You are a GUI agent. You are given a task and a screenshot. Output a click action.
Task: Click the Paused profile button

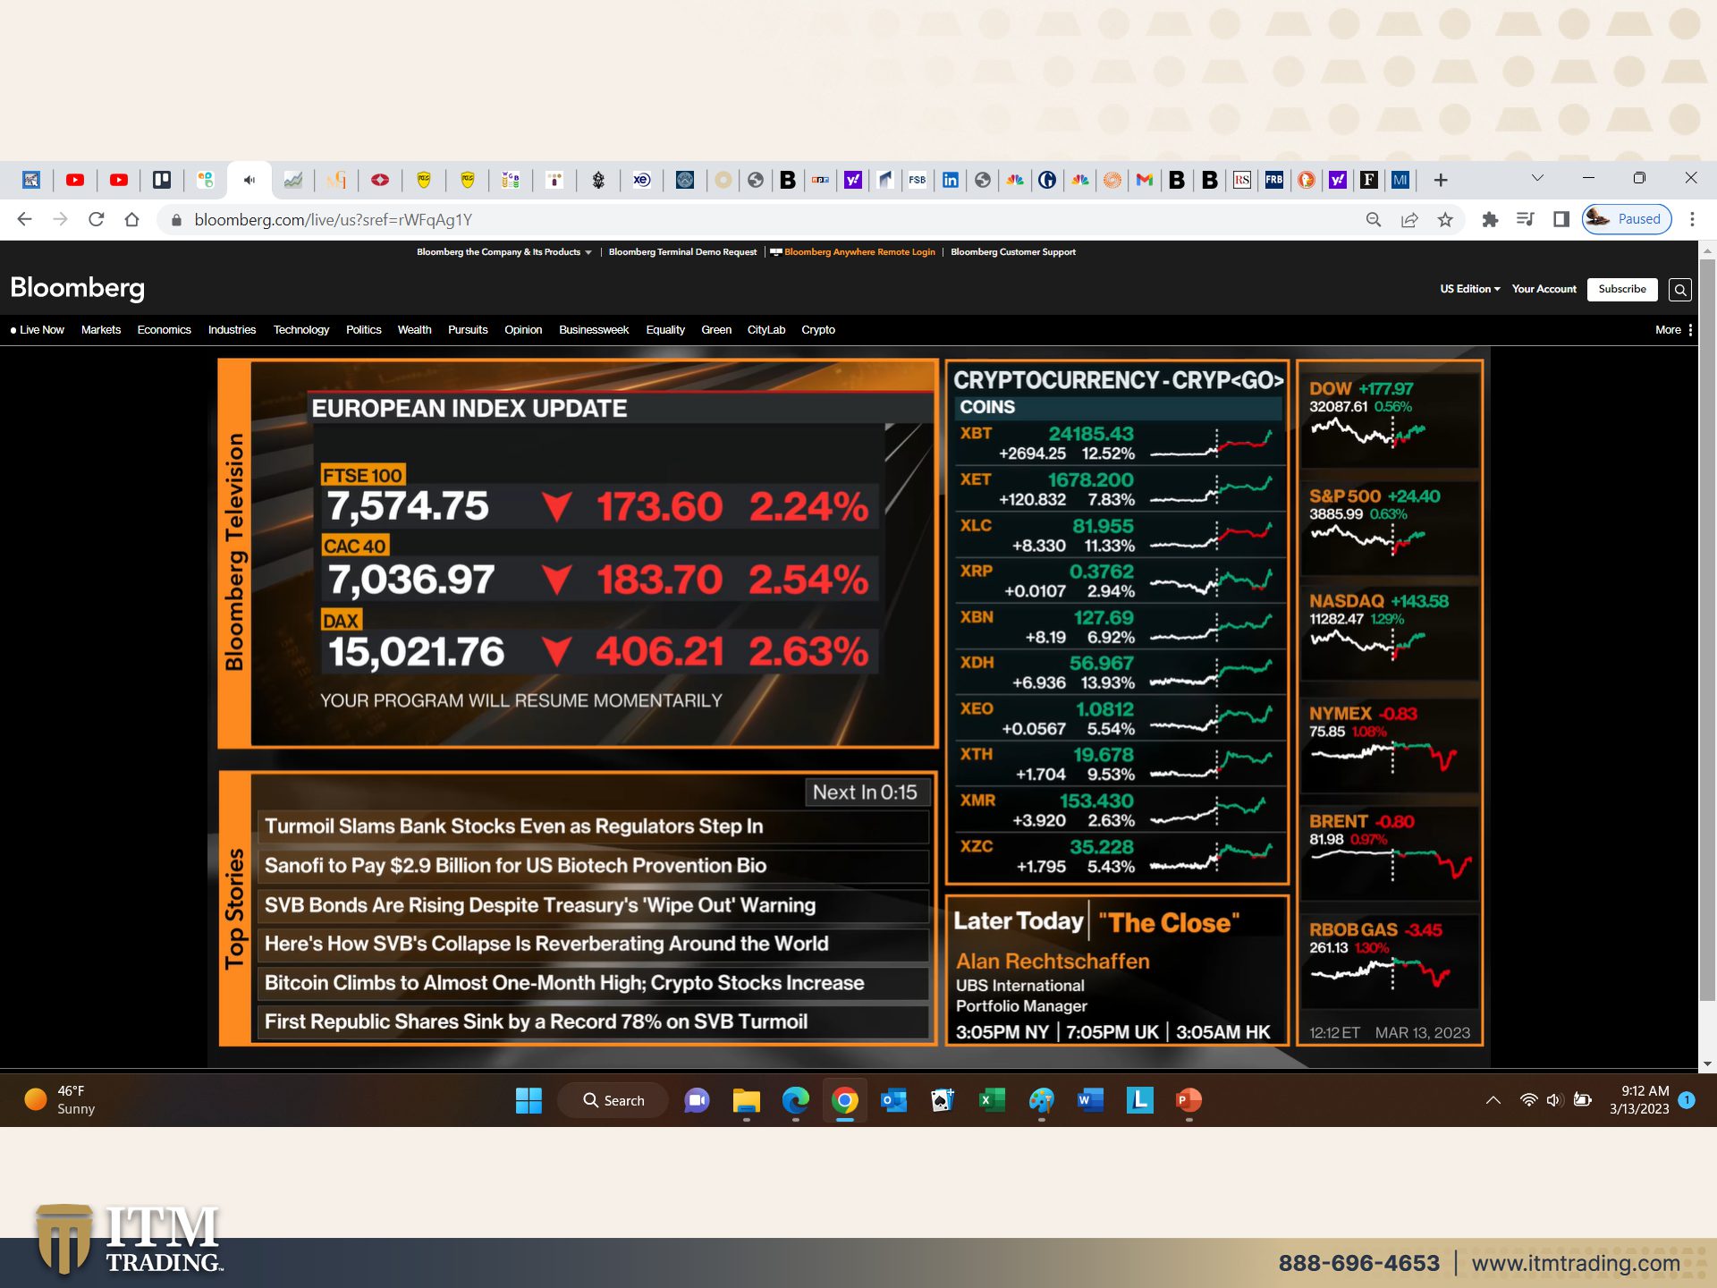click(x=1627, y=219)
